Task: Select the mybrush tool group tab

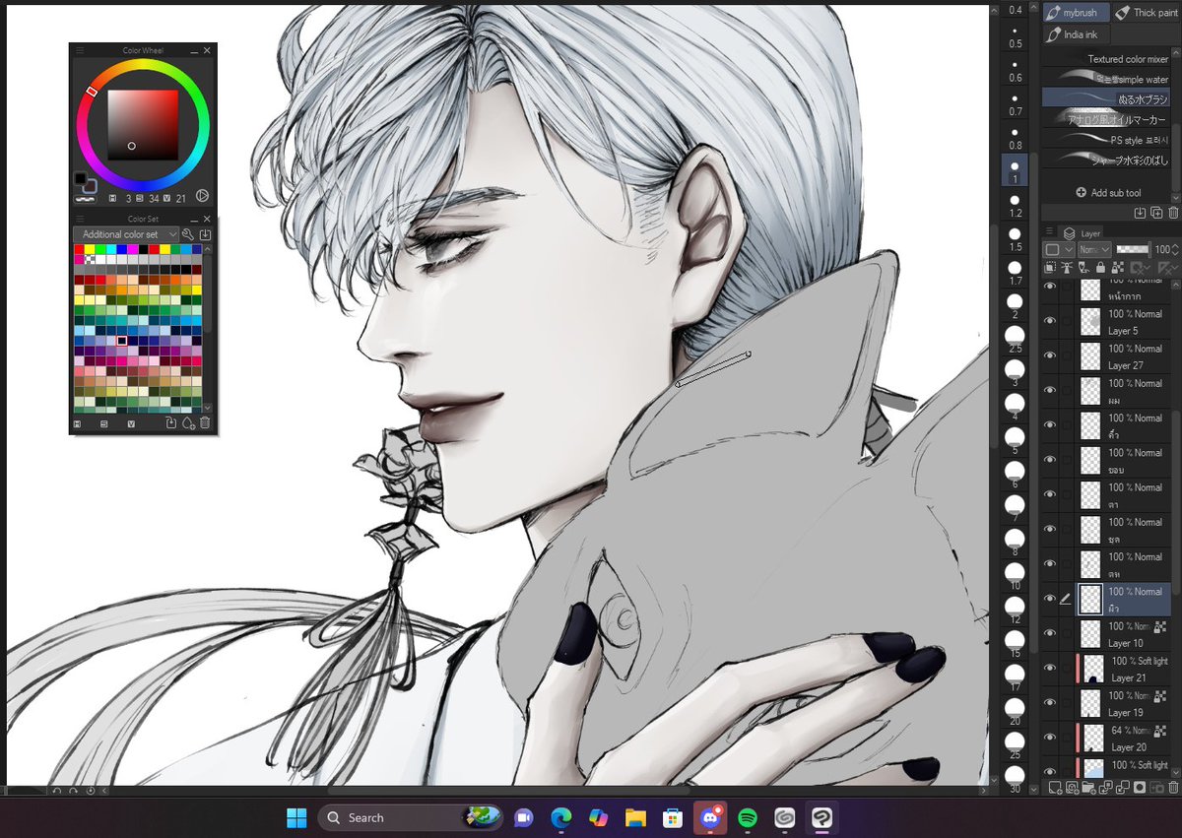Action: (x=1076, y=13)
